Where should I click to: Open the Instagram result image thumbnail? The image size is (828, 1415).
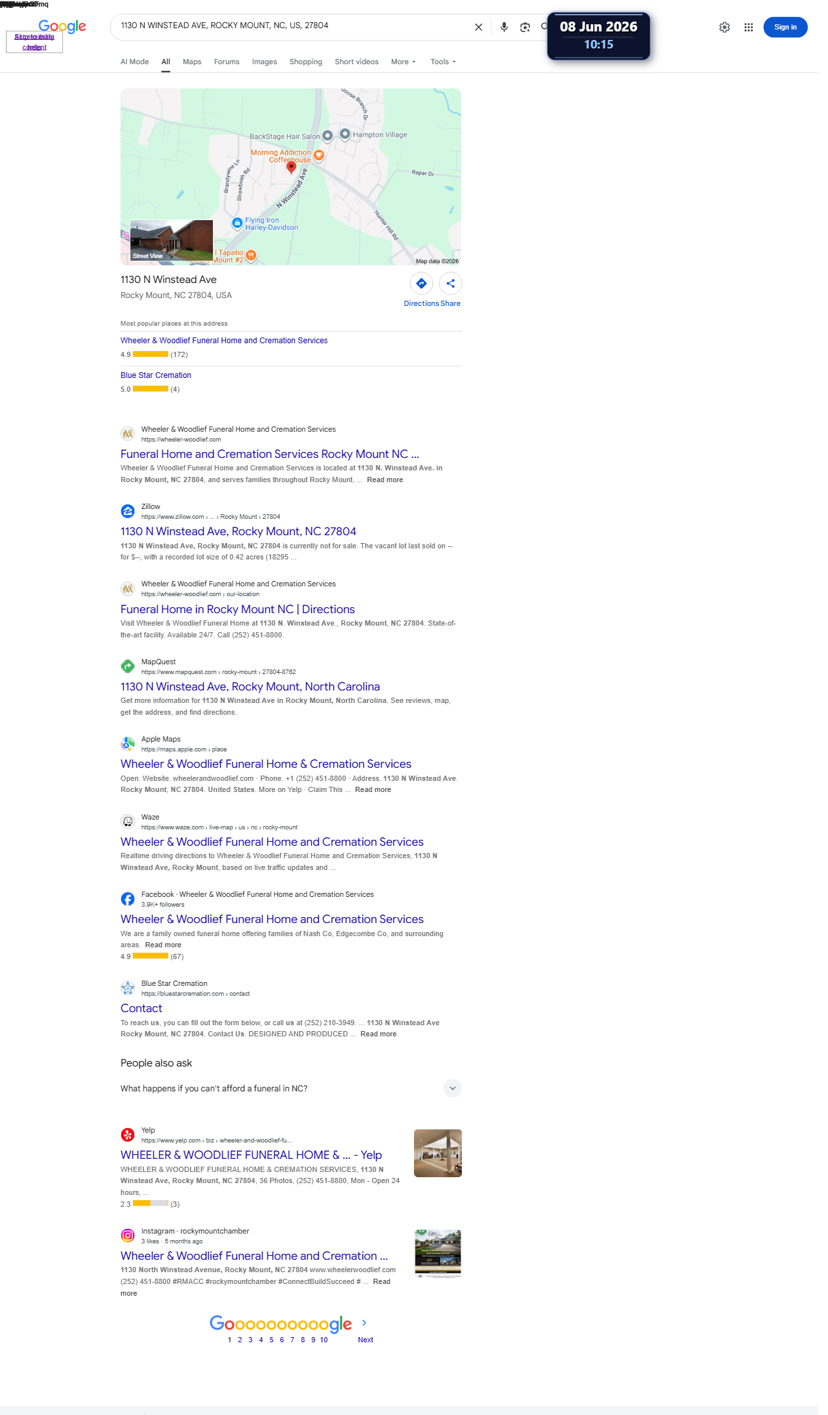click(x=438, y=1254)
